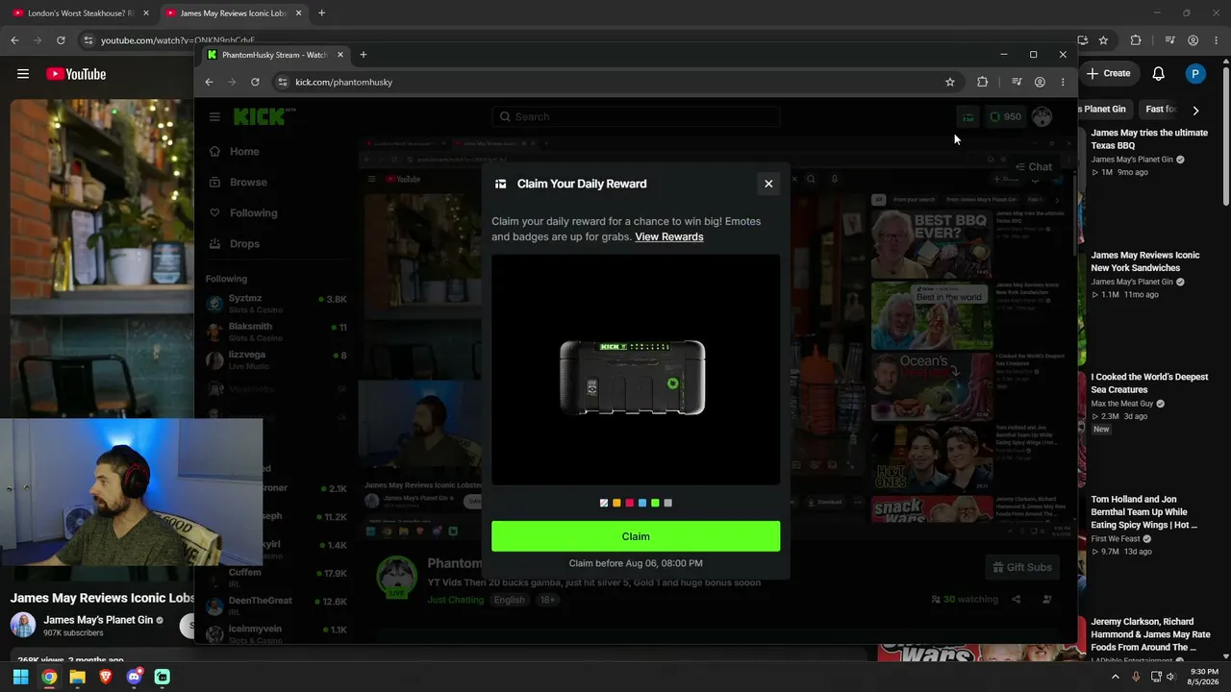The image size is (1231, 692).
Task: Open YouTube notifications bell
Action: (x=1159, y=73)
